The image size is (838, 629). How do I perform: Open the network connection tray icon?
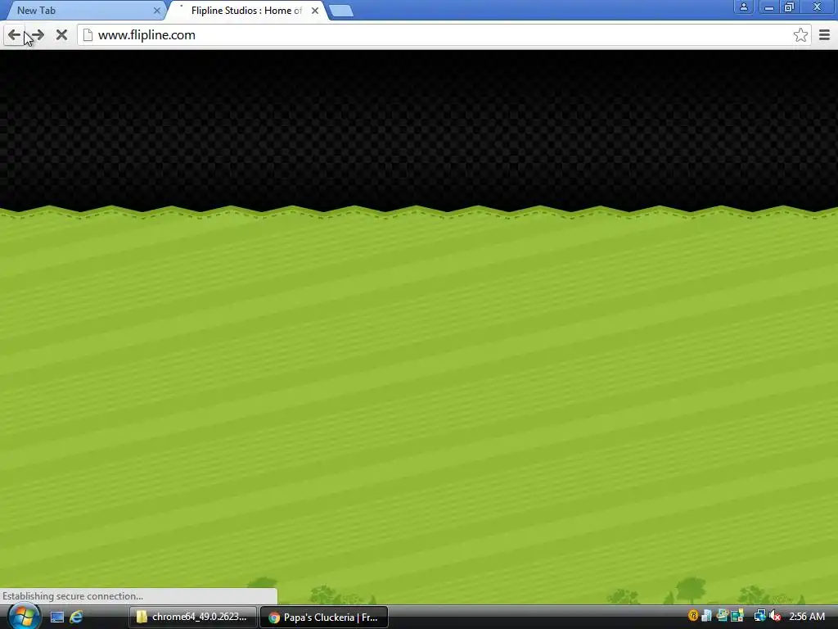(x=759, y=616)
